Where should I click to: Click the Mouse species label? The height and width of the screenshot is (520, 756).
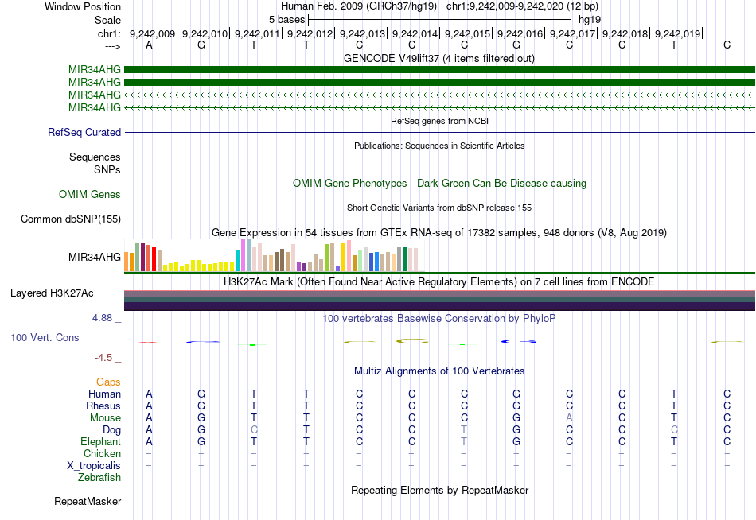coord(105,418)
